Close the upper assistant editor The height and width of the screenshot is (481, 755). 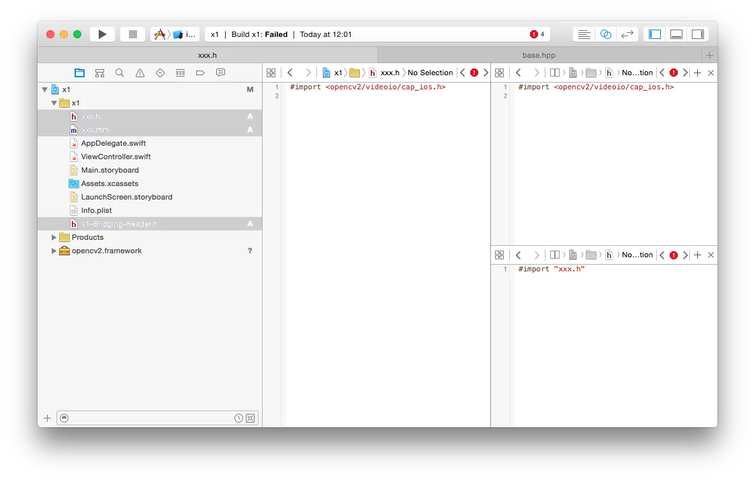click(711, 73)
